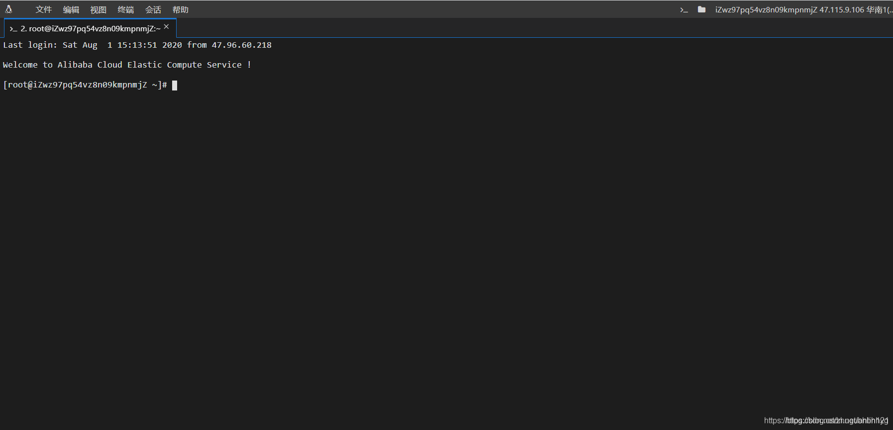Click the 'Welcome to Alibaba Cloud' line

point(127,65)
